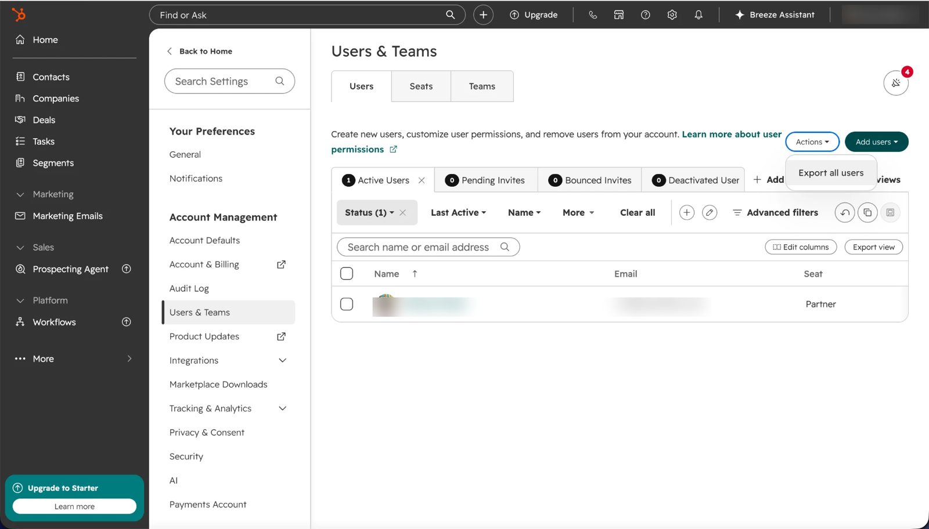Launch Breeze Assistant
This screenshot has width=929, height=529.
tap(775, 15)
